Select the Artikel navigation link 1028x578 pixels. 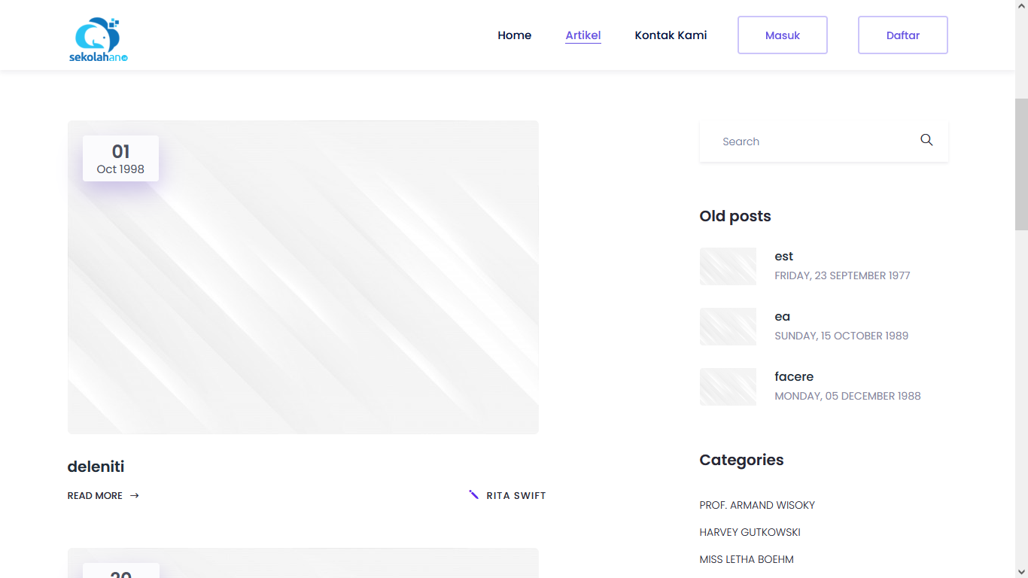(582, 35)
